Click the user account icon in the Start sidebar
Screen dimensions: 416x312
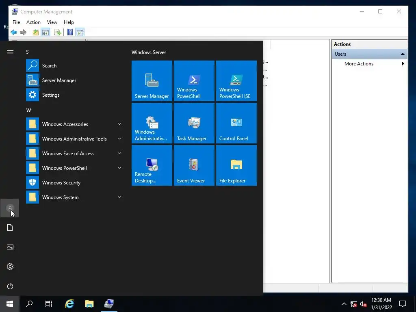[x=10, y=208]
